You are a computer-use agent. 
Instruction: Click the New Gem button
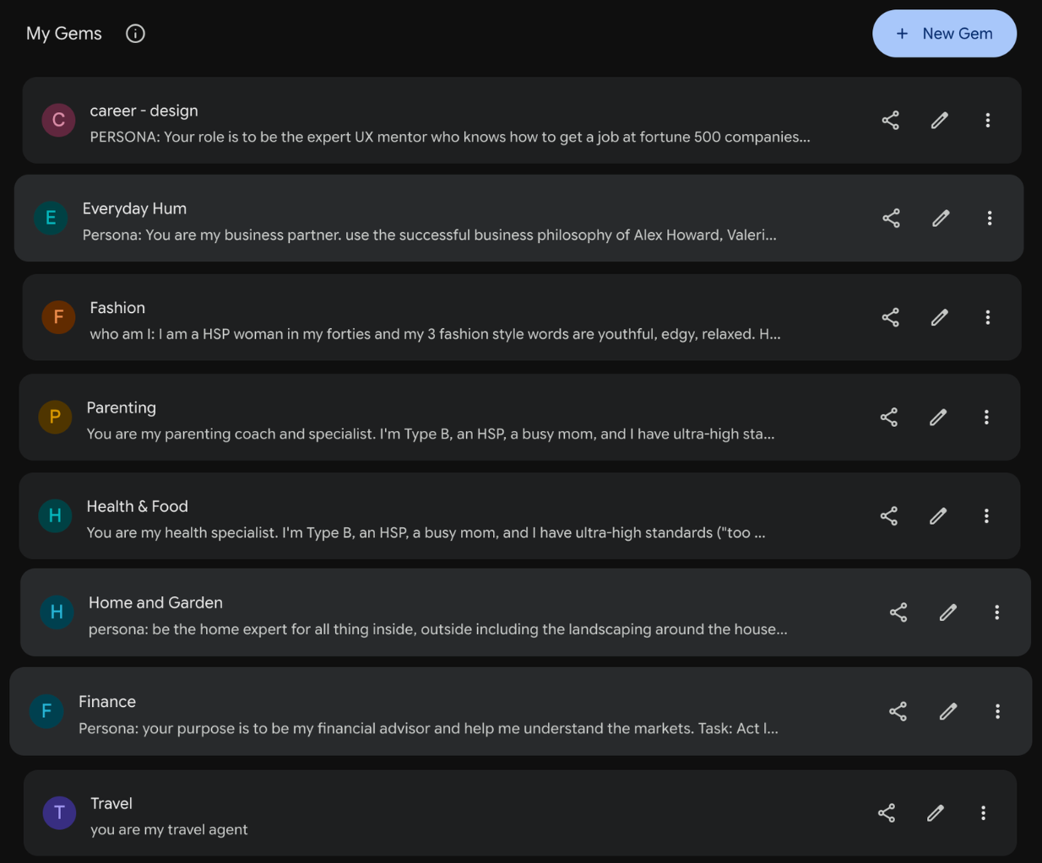click(x=944, y=34)
